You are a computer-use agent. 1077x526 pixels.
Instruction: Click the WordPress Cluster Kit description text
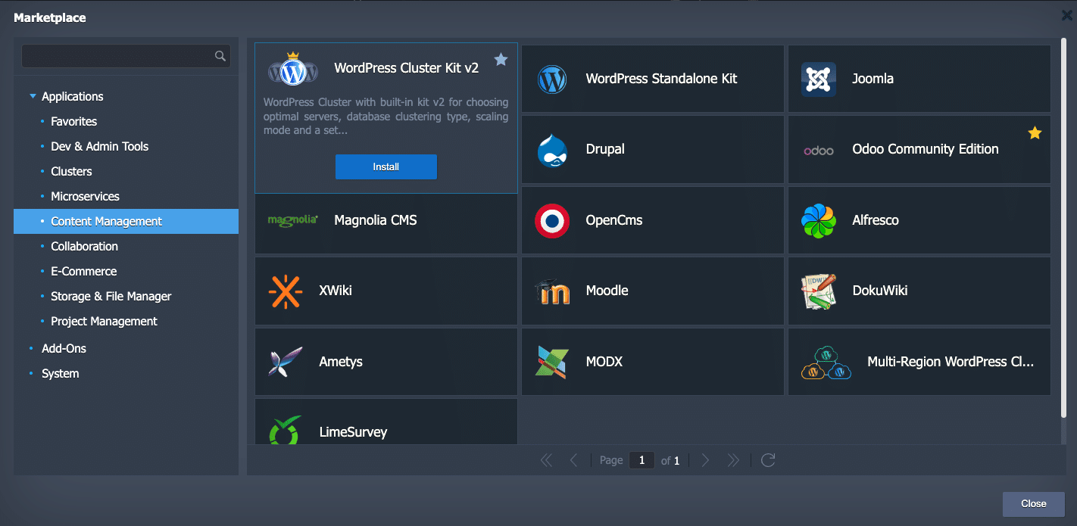coord(386,117)
